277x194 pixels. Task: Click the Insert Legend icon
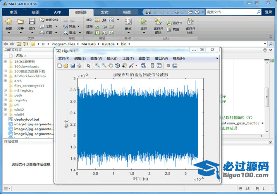pyautogui.click(x=159, y=66)
